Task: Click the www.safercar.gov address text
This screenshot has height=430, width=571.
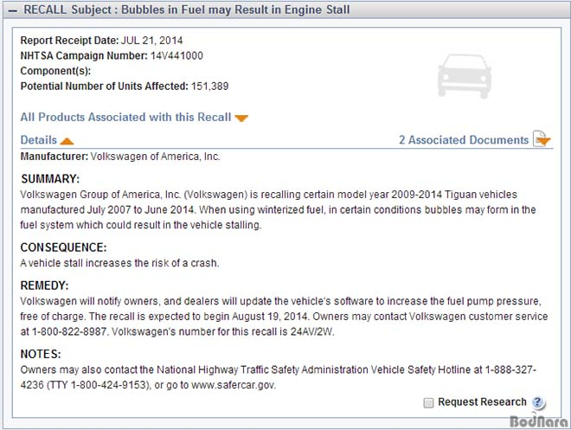Action: tap(233, 385)
